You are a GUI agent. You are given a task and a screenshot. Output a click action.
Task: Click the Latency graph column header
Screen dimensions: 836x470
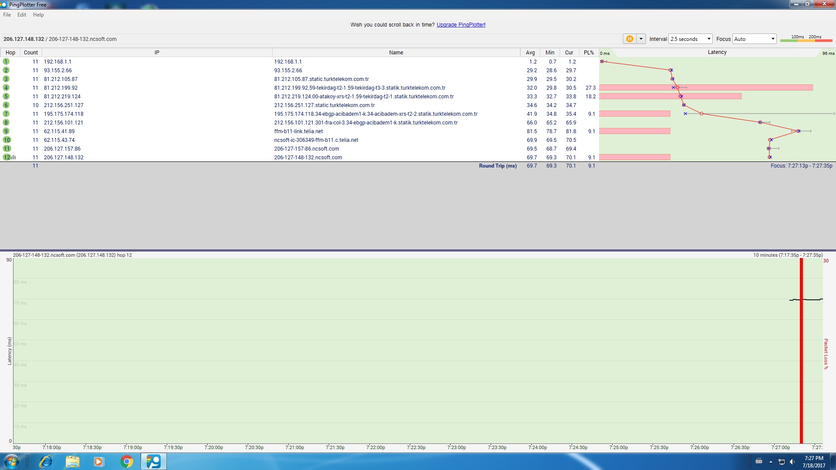pos(717,52)
